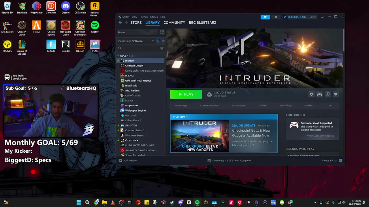
Task: Select the FiveM desktop icon
Action: [x=36, y=27]
